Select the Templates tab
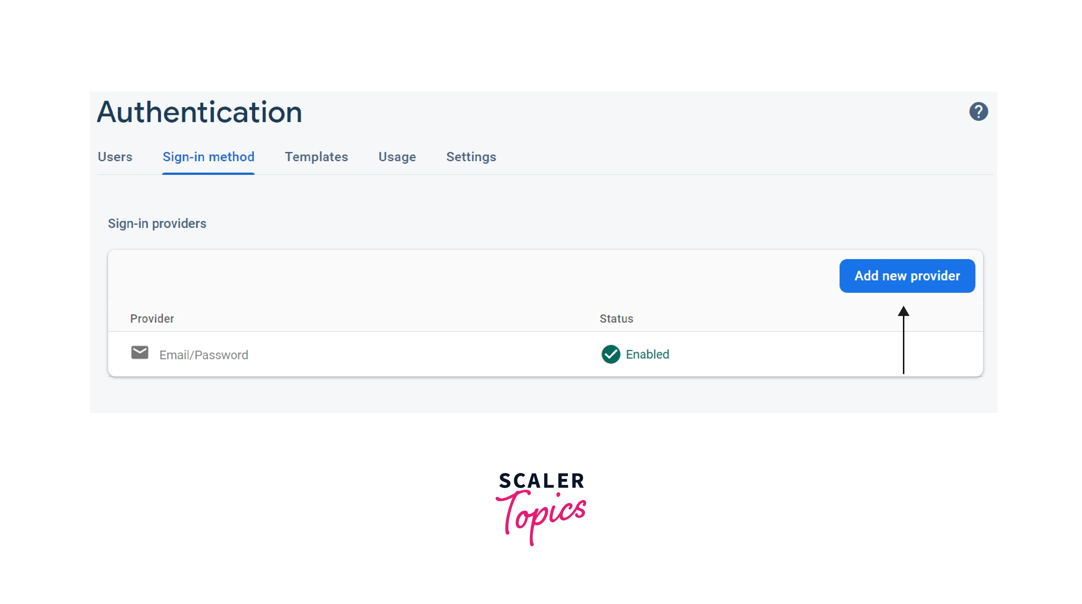The height and width of the screenshot is (604, 1082). (x=317, y=157)
